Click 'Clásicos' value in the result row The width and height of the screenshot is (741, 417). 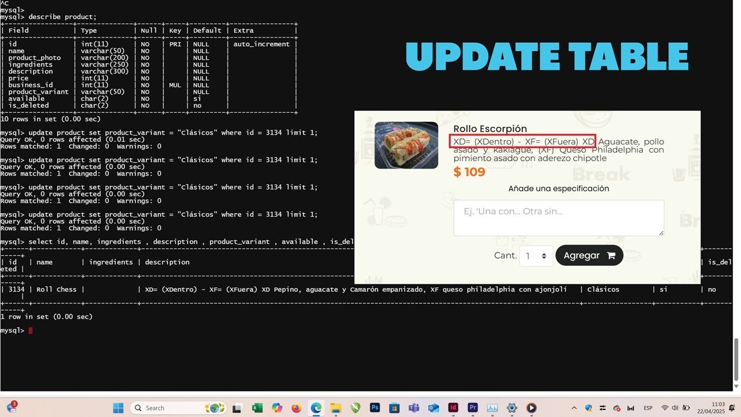603,289
